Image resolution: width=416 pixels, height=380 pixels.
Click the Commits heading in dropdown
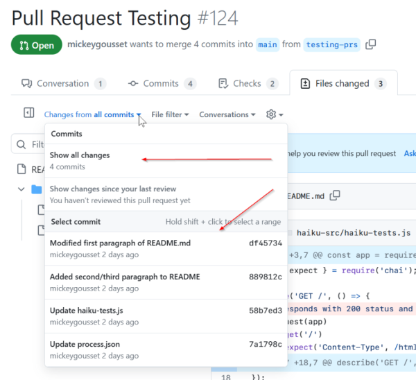67,134
